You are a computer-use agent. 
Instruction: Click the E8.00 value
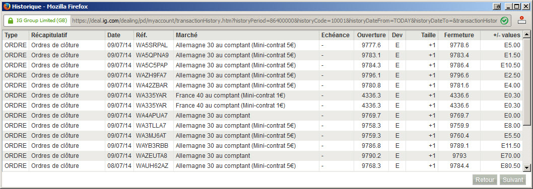pos(512,126)
